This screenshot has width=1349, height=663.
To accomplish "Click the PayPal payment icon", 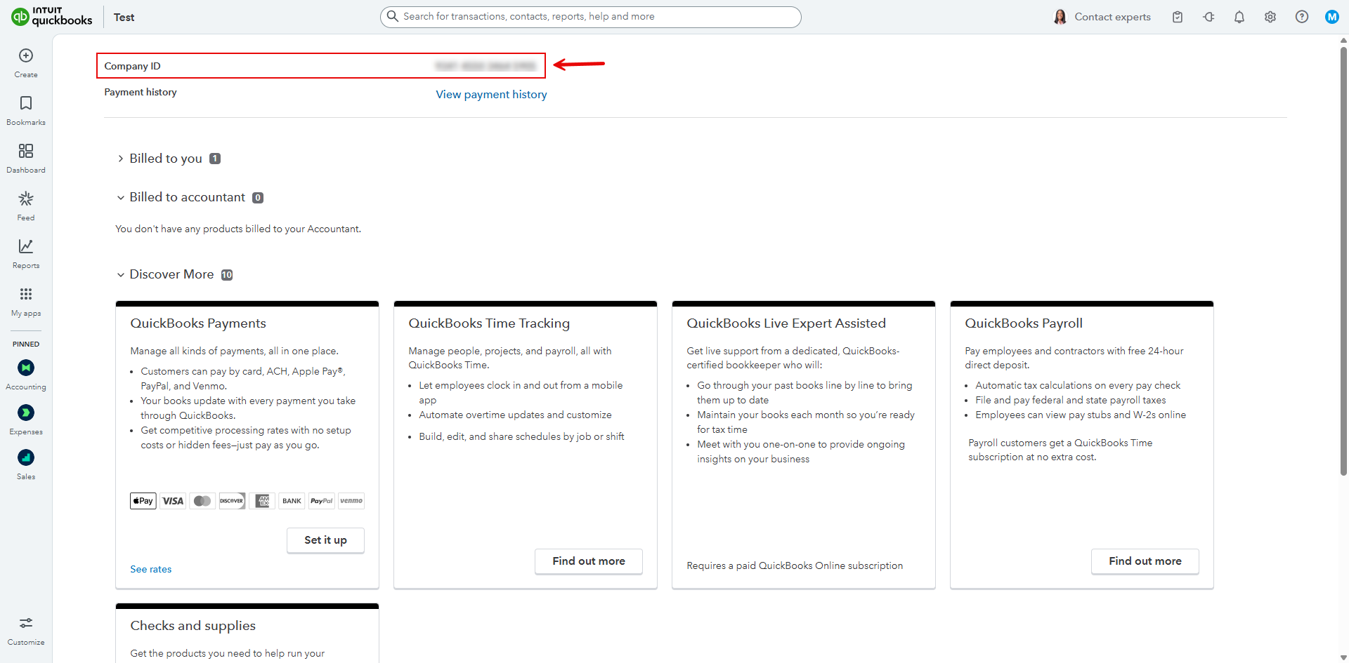I will pos(322,501).
